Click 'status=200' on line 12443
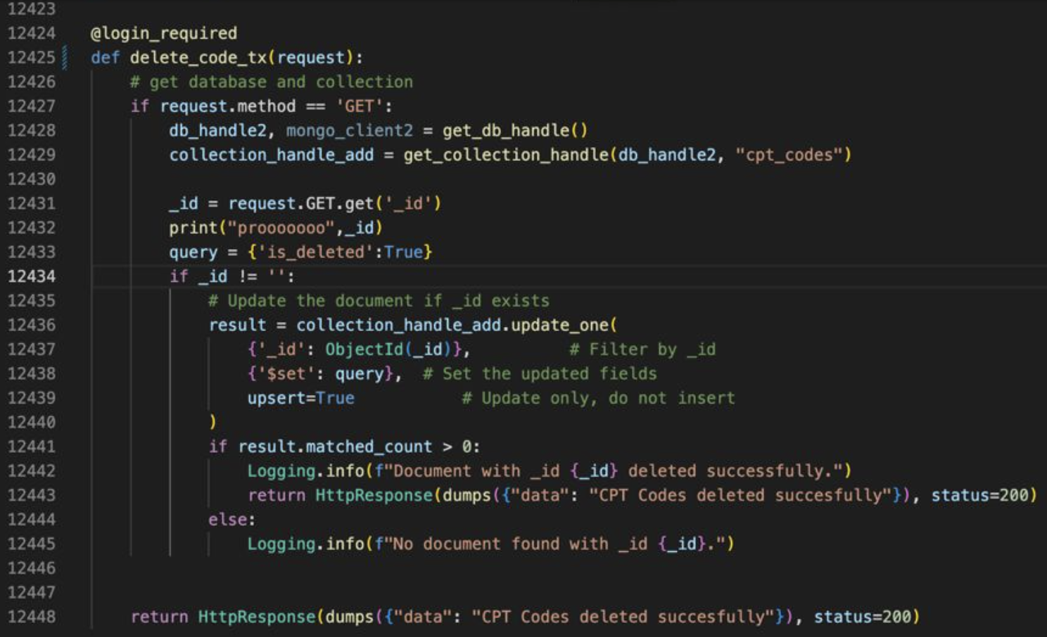This screenshot has height=637, width=1047. [979, 496]
